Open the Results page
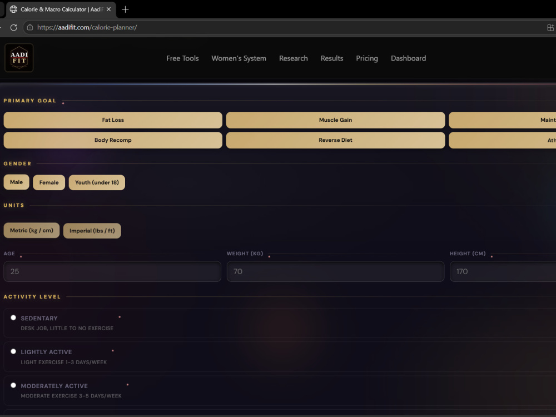Image resolution: width=556 pixels, height=417 pixels. pos(331,58)
